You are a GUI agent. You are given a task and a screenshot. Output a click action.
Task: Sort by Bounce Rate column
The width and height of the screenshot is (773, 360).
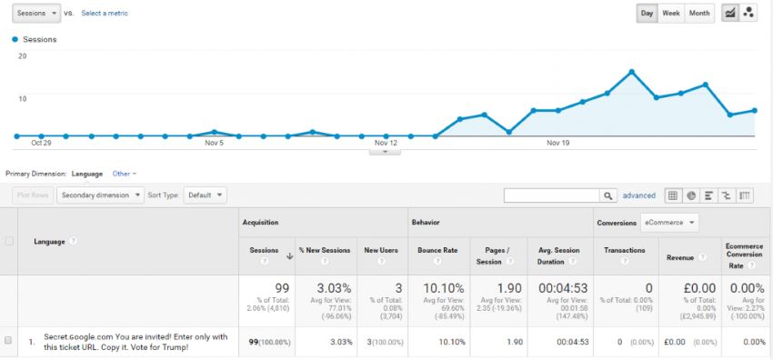click(437, 250)
